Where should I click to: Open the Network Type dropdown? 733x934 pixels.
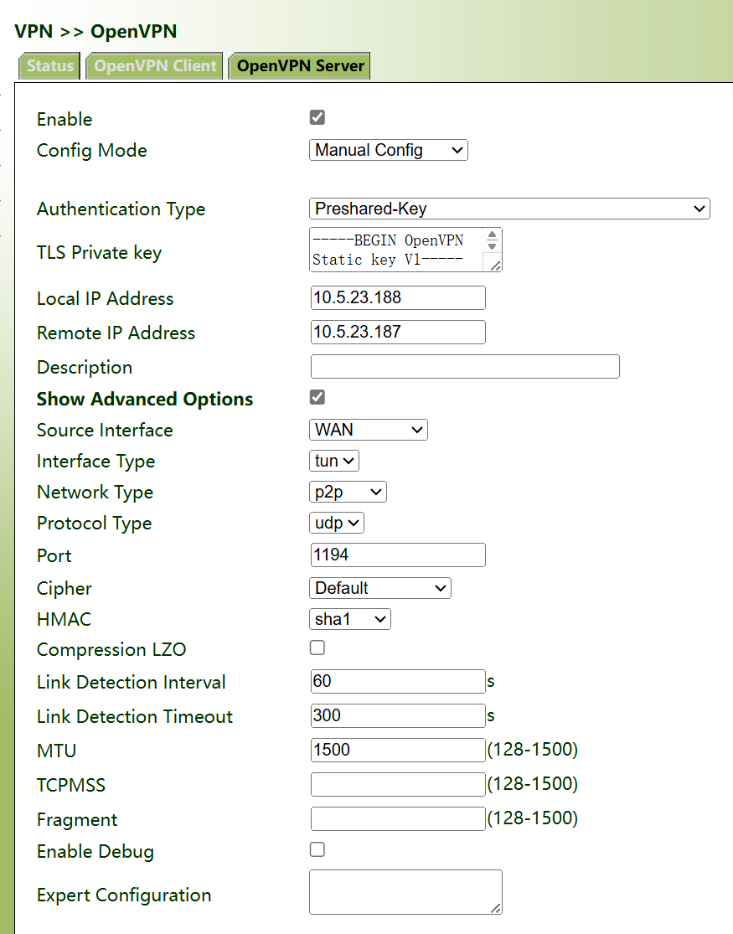pos(348,492)
